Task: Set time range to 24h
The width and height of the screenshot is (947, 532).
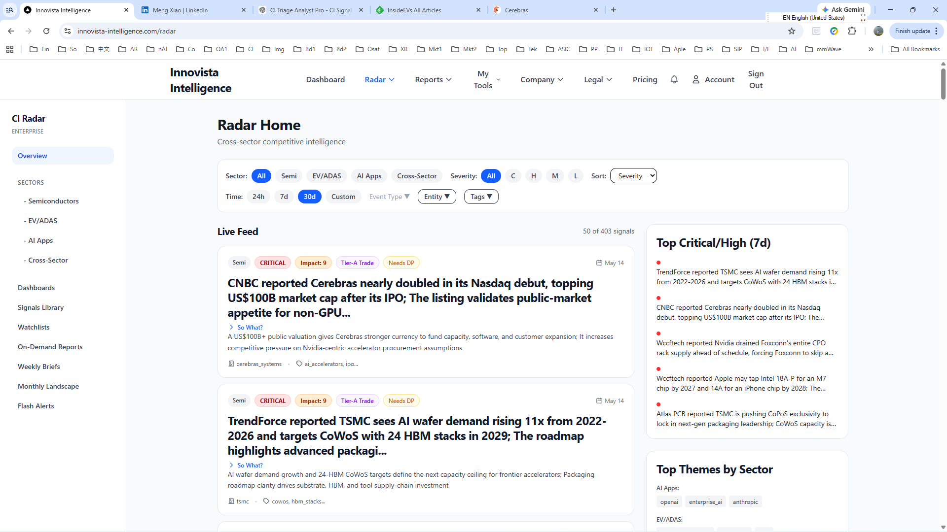Action: tap(258, 197)
